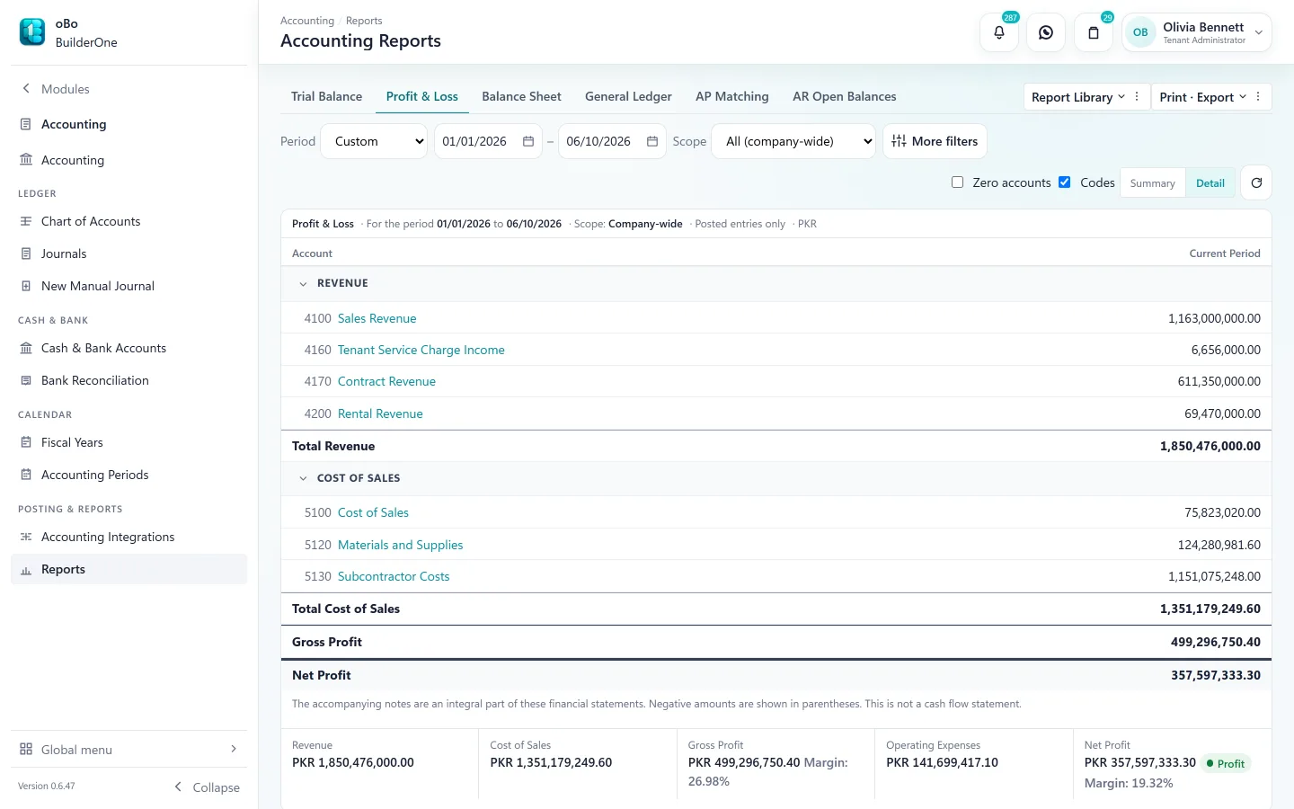The image size is (1294, 809).
Task: Click the Accounting Periods icon
Action: point(26,475)
